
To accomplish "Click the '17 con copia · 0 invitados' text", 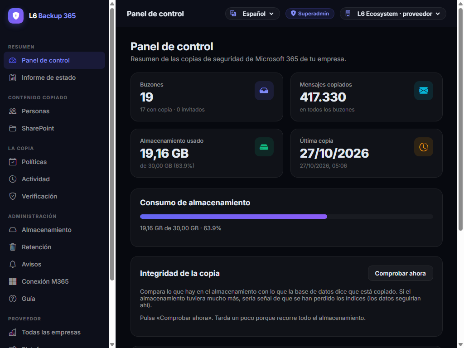I will point(172,110).
